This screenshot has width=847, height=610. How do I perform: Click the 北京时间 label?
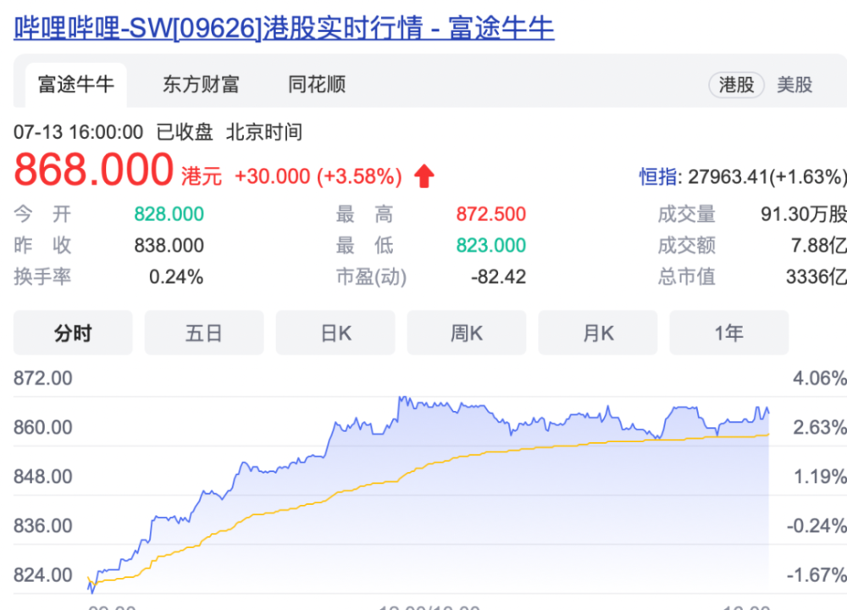point(264,132)
